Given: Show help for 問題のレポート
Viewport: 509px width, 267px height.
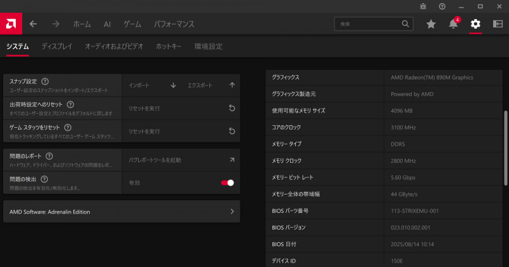Looking at the screenshot, I should point(49,156).
